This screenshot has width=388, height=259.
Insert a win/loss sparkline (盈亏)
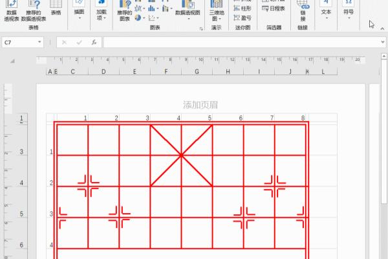[243, 19]
